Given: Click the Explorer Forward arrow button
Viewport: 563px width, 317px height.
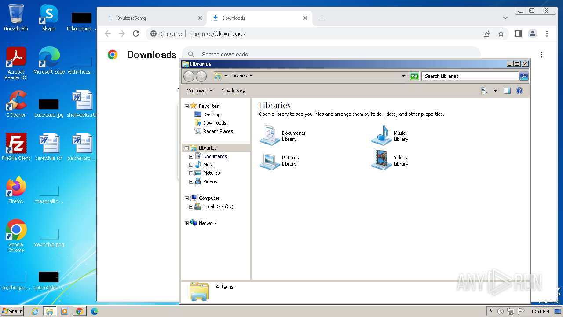Looking at the screenshot, I should point(201,76).
